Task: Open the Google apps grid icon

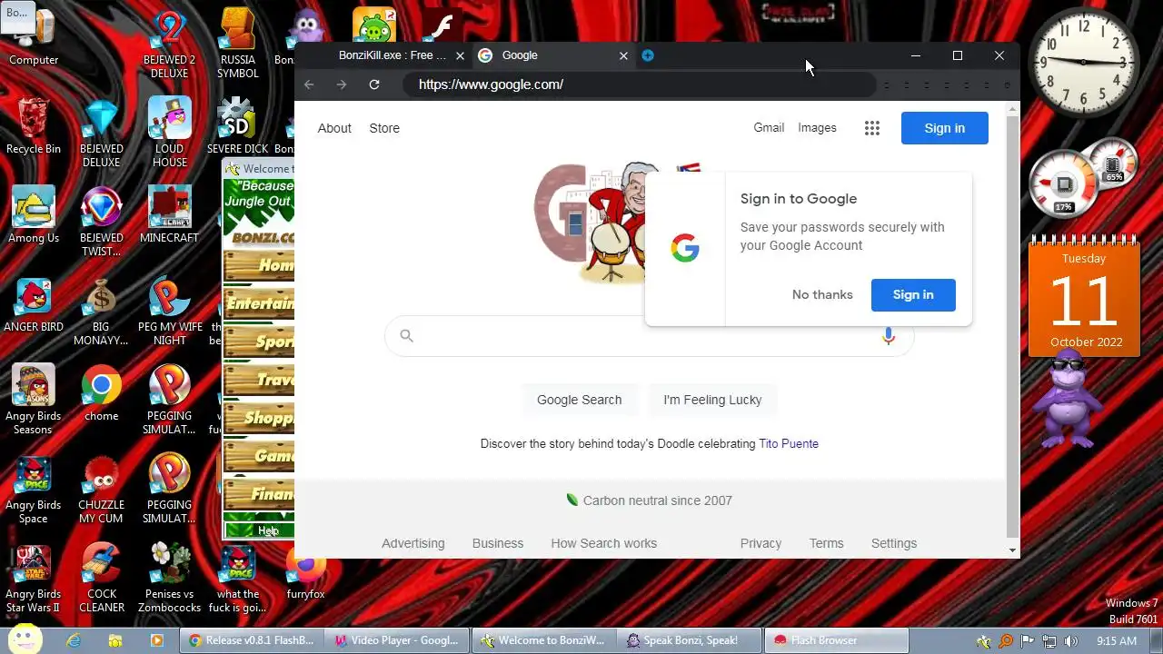Action: tap(872, 128)
